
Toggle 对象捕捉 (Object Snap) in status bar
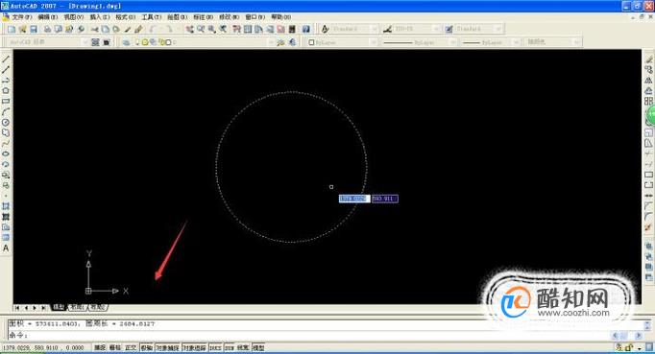tap(167, 347)
